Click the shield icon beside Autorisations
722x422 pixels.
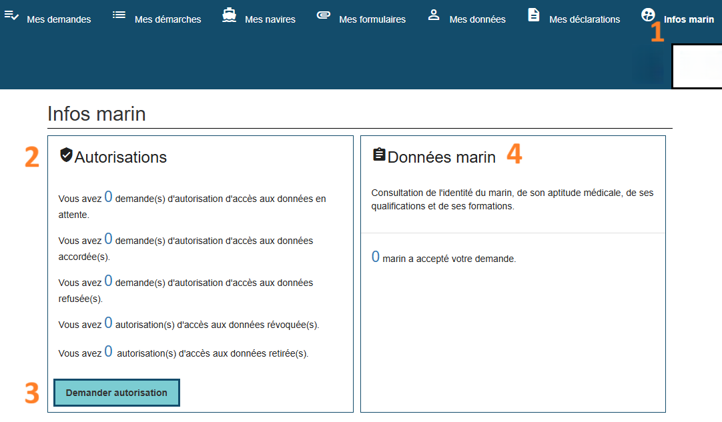point(66,155)
